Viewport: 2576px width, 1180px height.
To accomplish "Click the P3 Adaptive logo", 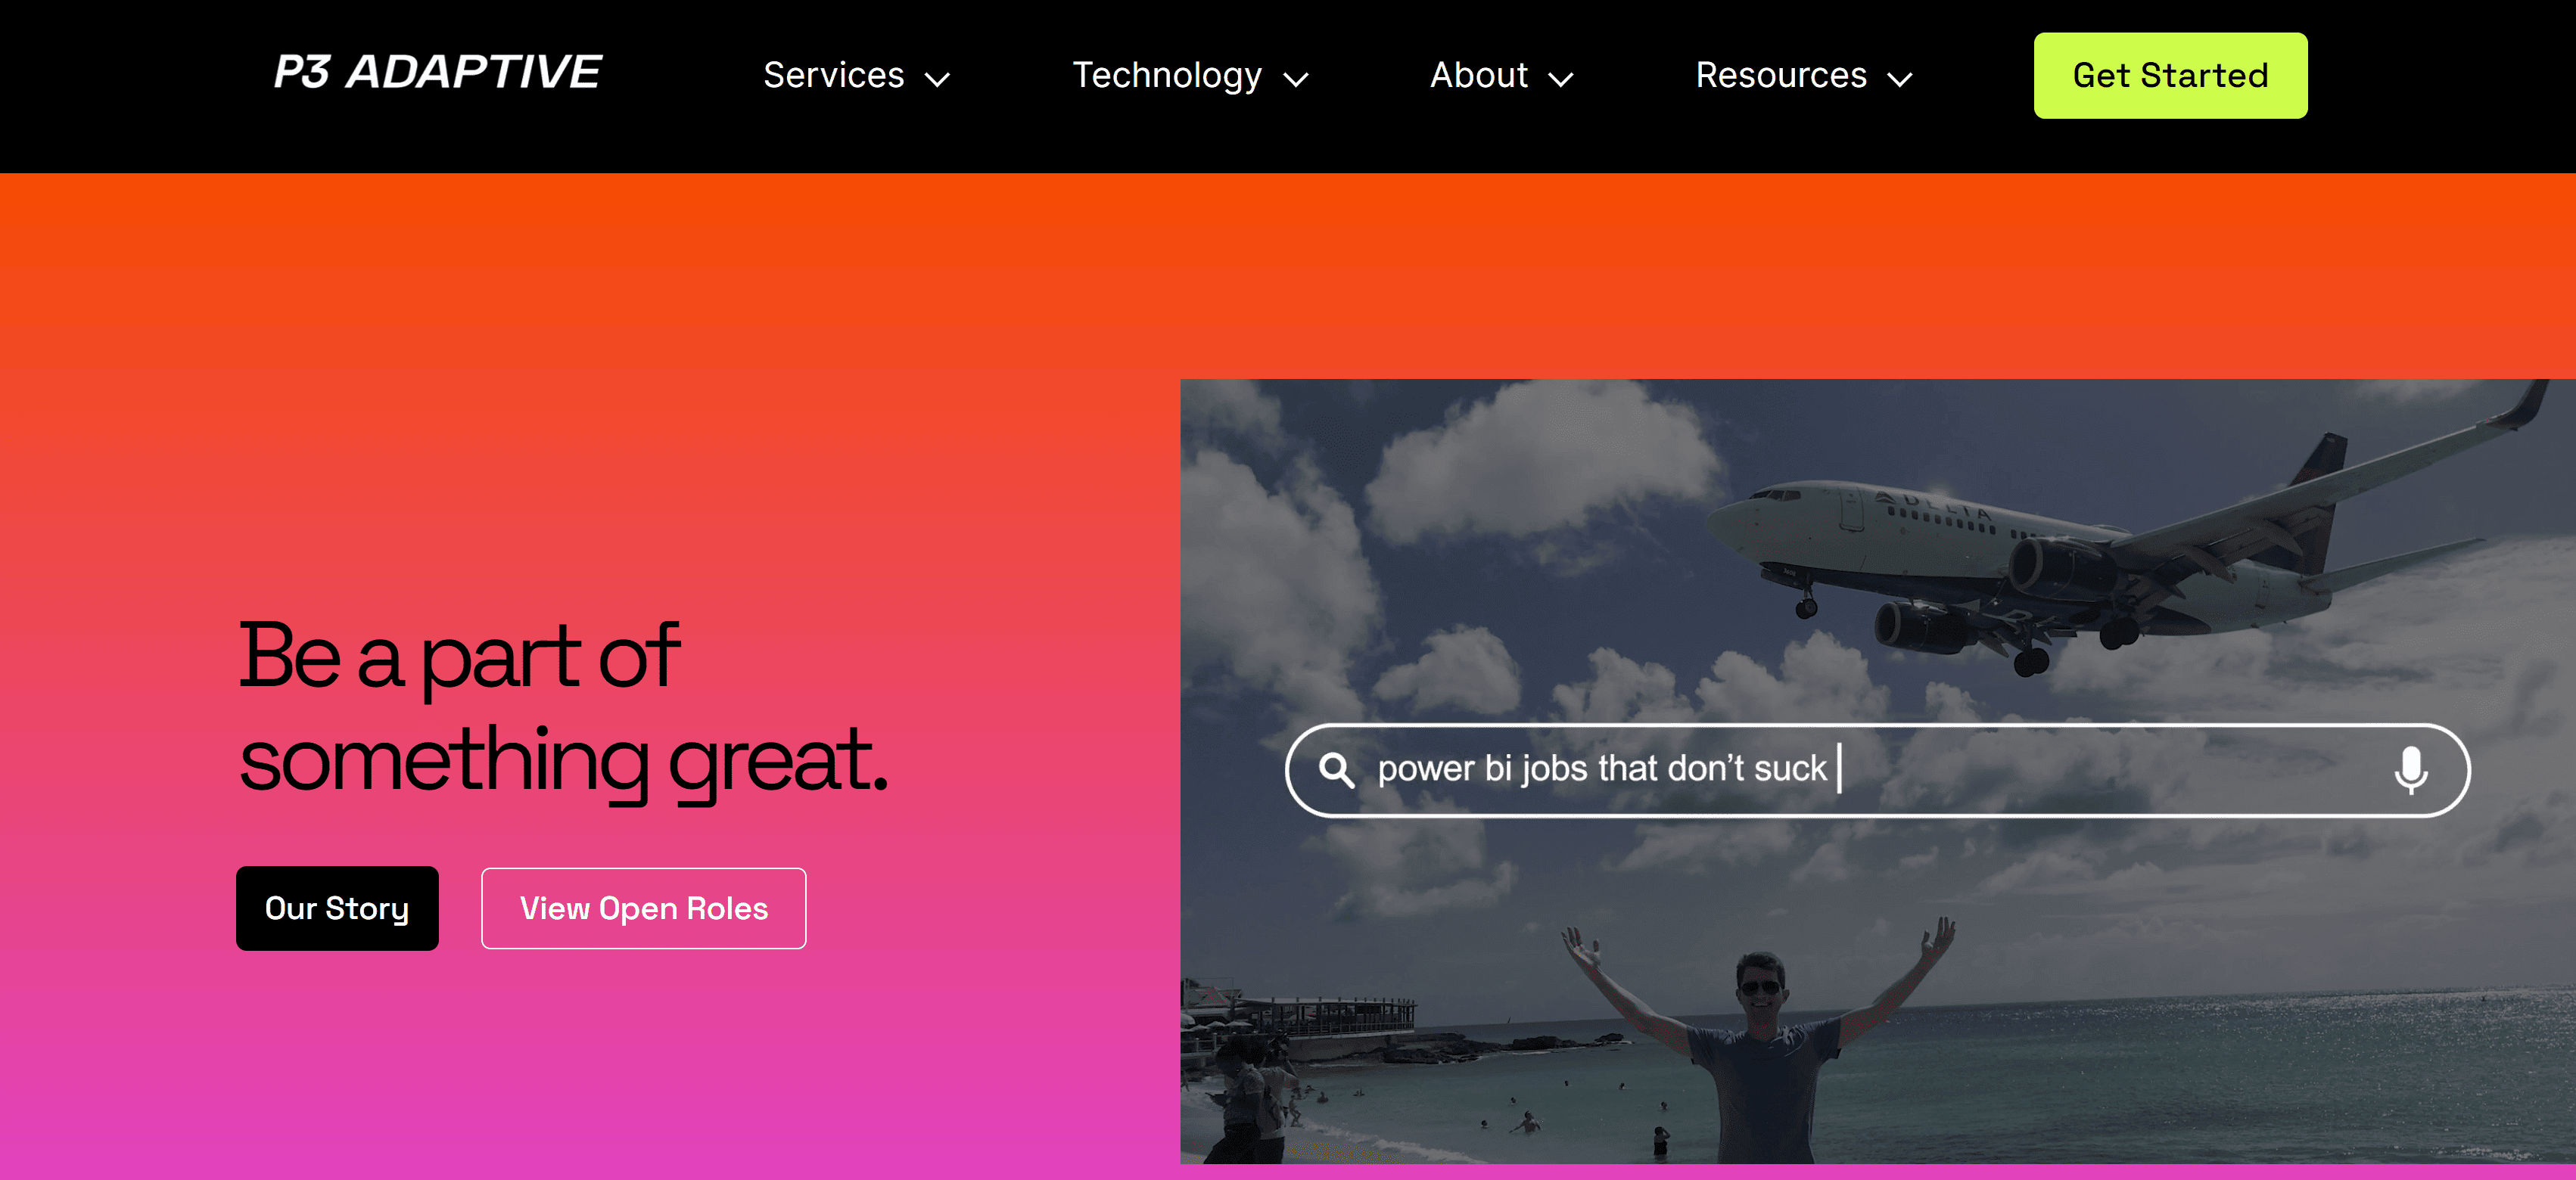I will [x=438, y=73].
